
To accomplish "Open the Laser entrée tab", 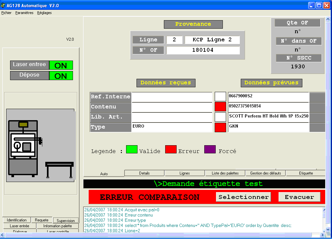I will coord(20,226).
